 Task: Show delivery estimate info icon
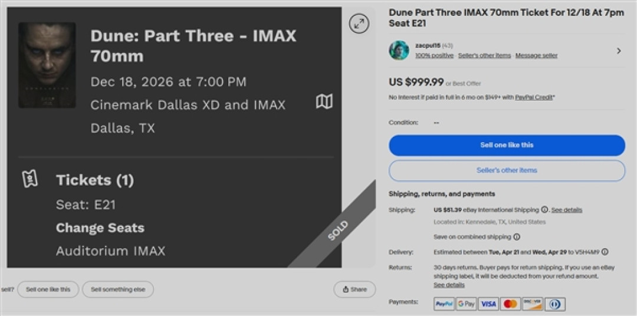pyautogui.click(x=605, y=252)
